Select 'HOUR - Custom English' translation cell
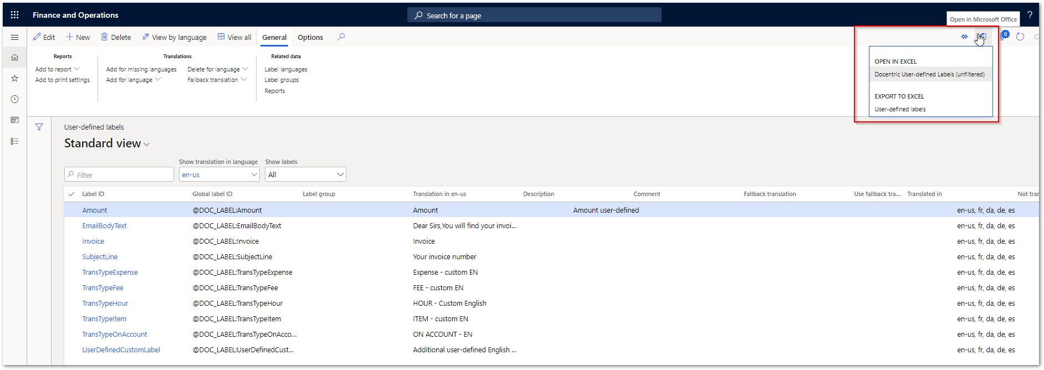Viewport: 1044px width, 370px height. 449,303
